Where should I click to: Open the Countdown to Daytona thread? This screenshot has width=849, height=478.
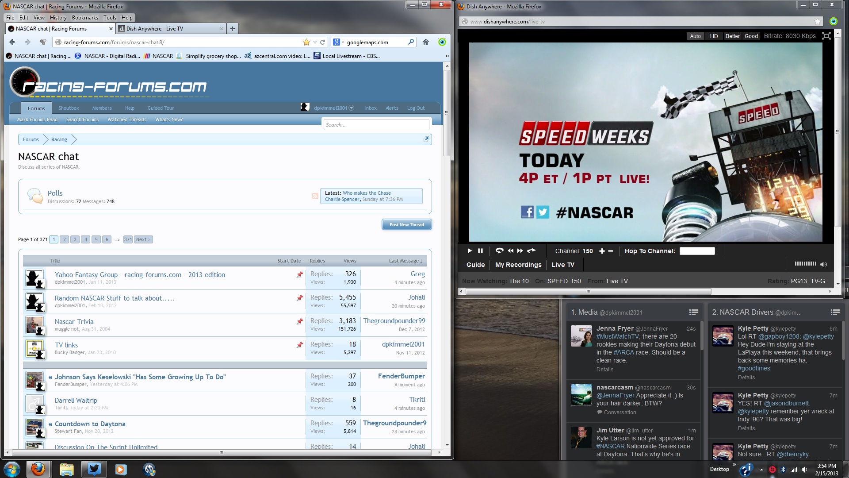(90, 424)
